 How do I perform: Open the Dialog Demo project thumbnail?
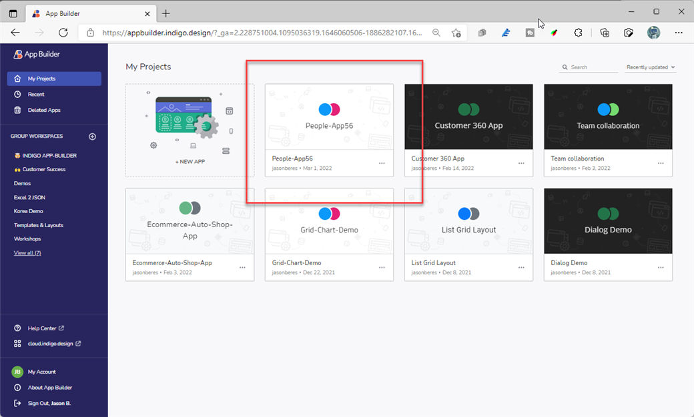pyautogui.click(x=608, y=221)
